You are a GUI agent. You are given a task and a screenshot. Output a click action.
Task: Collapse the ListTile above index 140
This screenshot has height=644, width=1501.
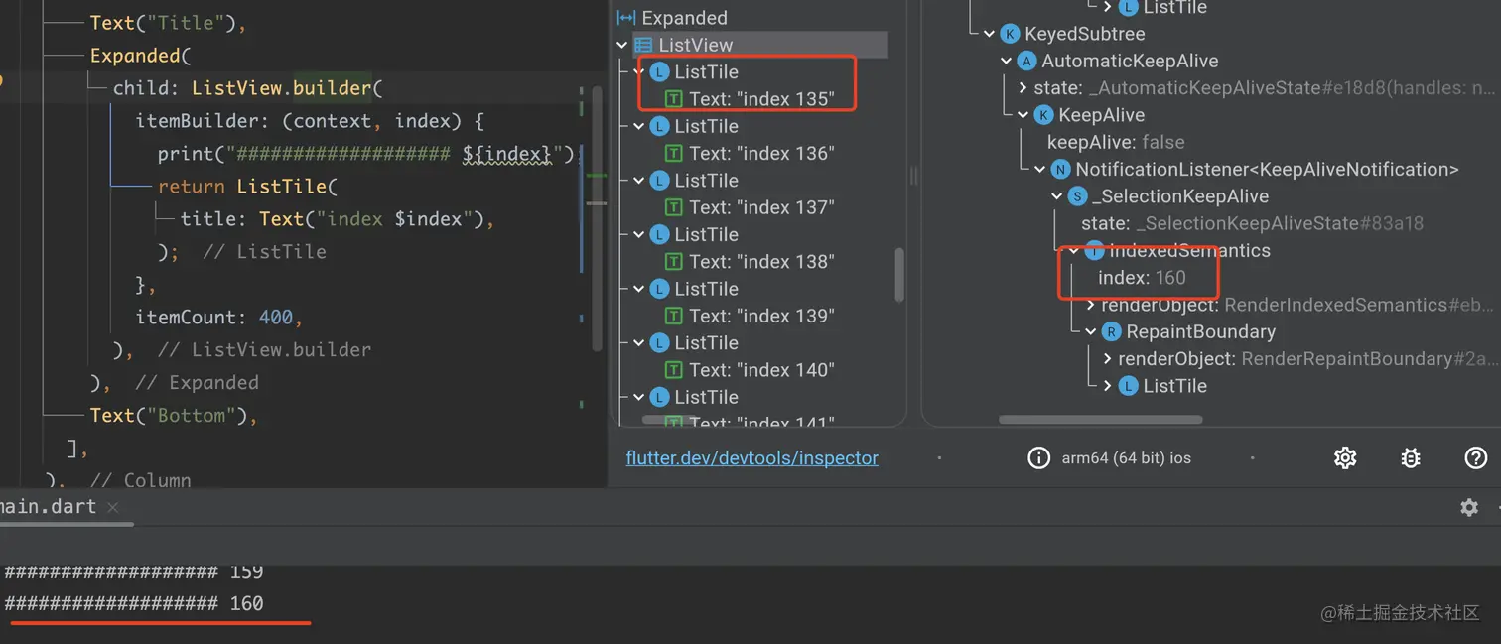point(639,342)
